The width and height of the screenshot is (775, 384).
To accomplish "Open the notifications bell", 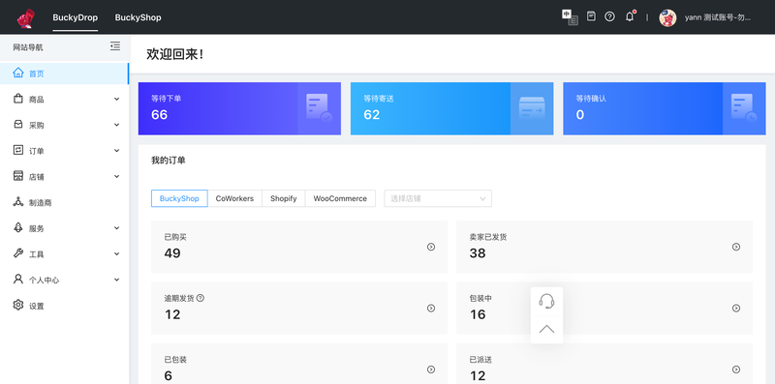I will tap(630, 16).
